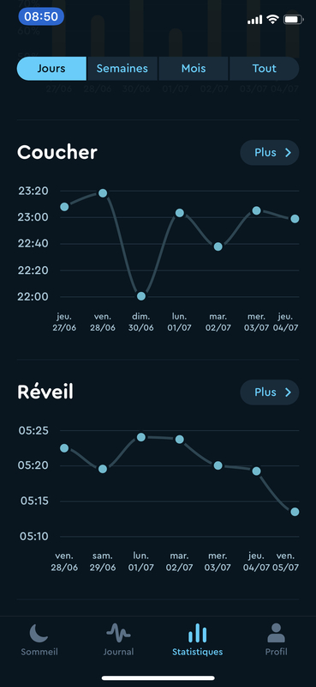This screenshot has height=687, width=316.
Task: Open the Journal waveform icon
Action: (118, 633)
